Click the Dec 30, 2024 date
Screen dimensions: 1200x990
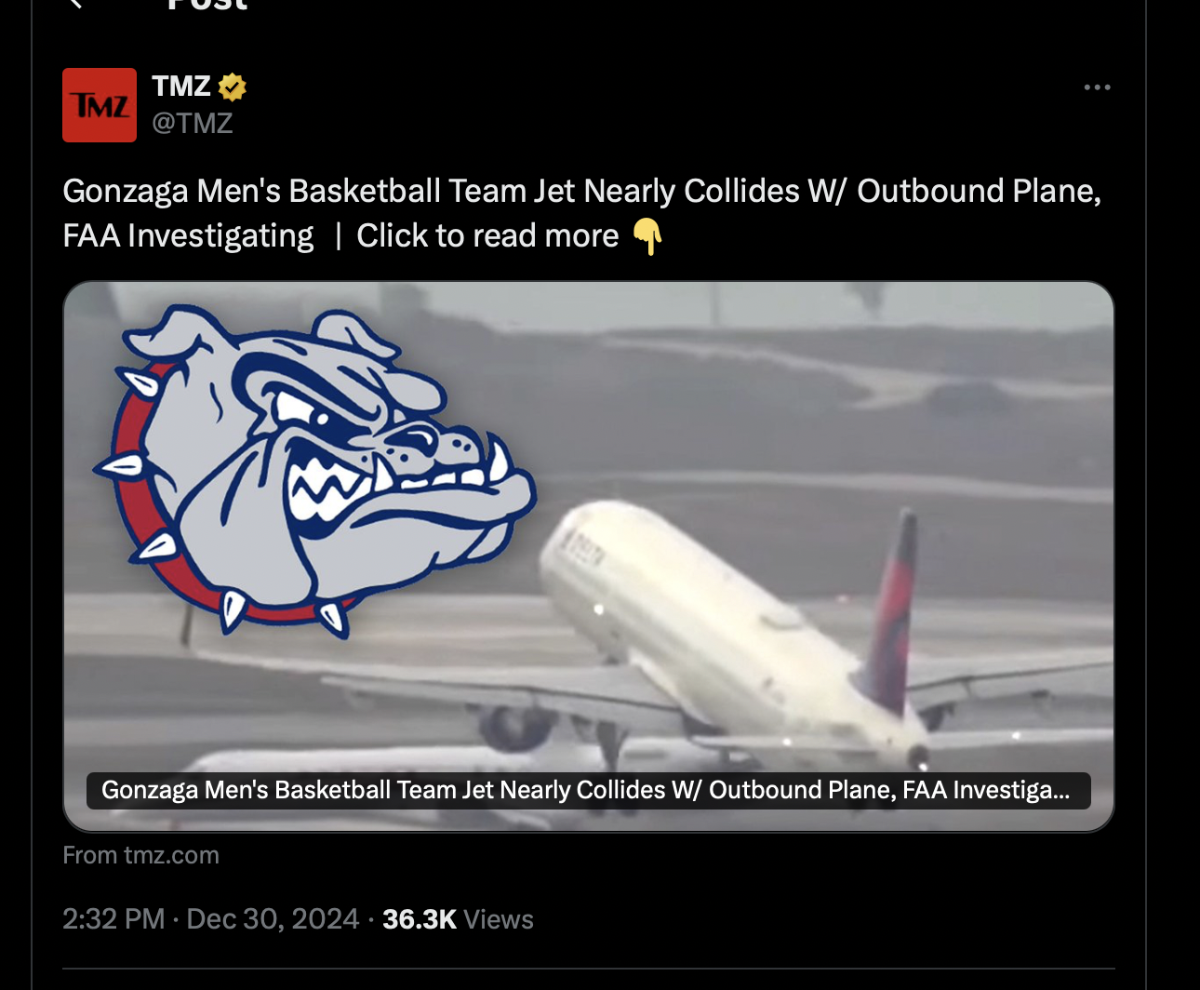273,919
